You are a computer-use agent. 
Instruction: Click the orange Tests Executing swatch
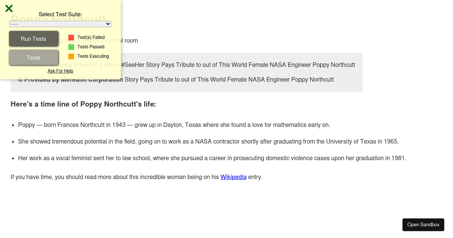coord(71,56)
